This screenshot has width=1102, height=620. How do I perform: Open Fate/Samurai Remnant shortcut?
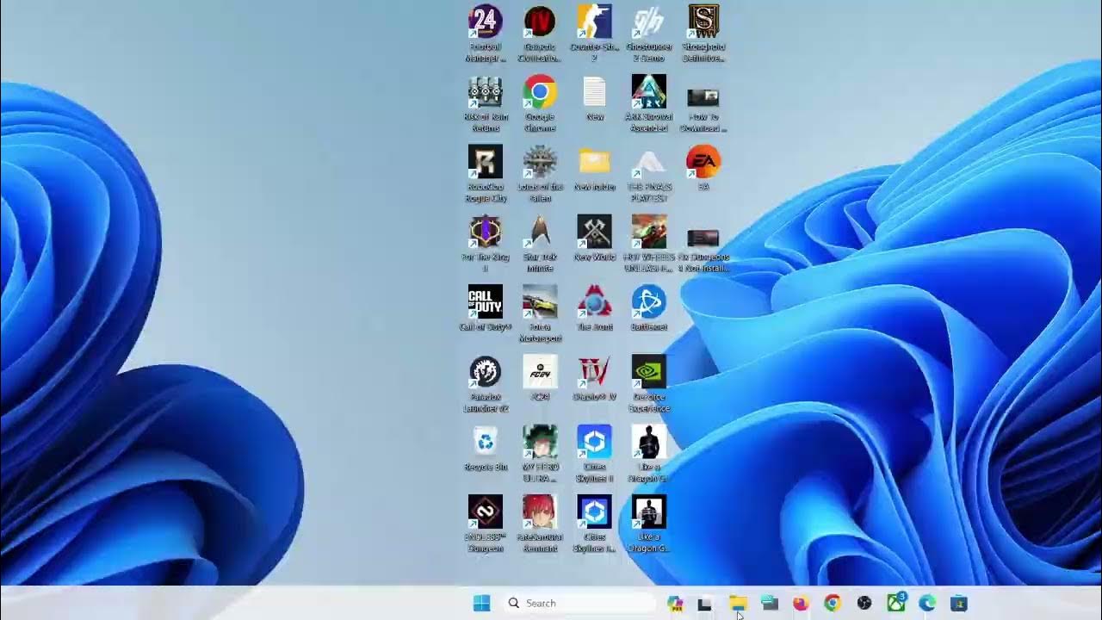point(540,524)
